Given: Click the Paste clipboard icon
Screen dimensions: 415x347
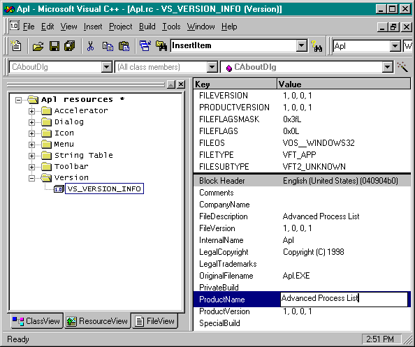Looking at the screenshot, I should [x=124, y=46].
